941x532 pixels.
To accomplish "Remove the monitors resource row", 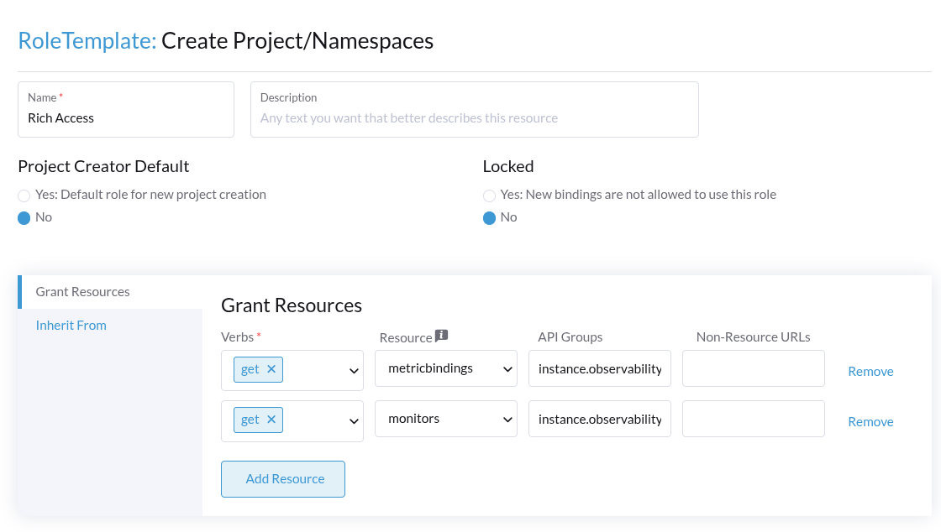I will (870, 421).
